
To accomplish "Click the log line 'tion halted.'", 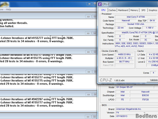I will click(x=7, y=26).
